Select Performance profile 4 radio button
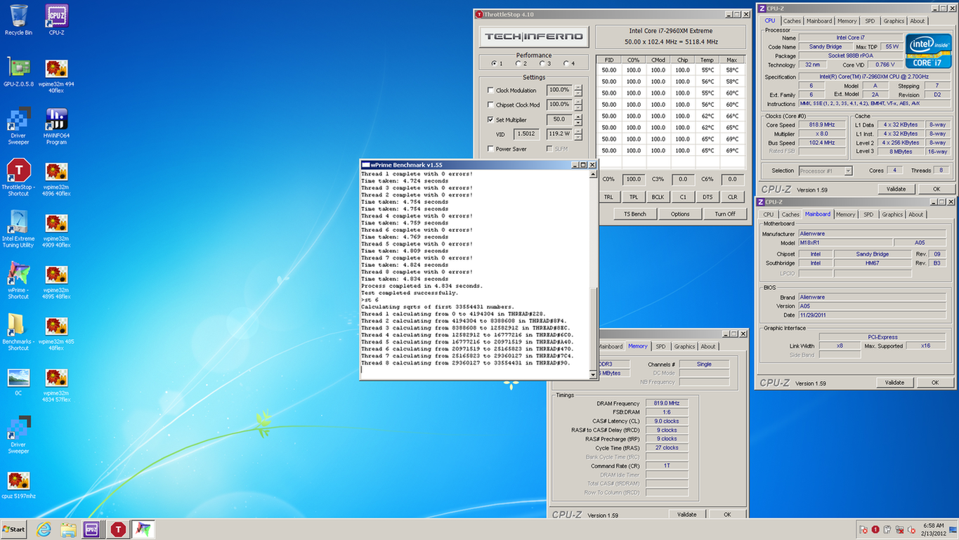The height and width of the screenshot is (540, 959). point(566,64)
